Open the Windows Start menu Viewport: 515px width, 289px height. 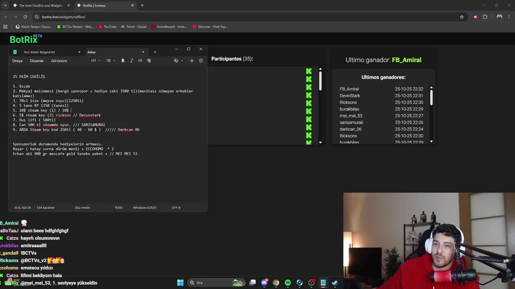coord(180,283)
